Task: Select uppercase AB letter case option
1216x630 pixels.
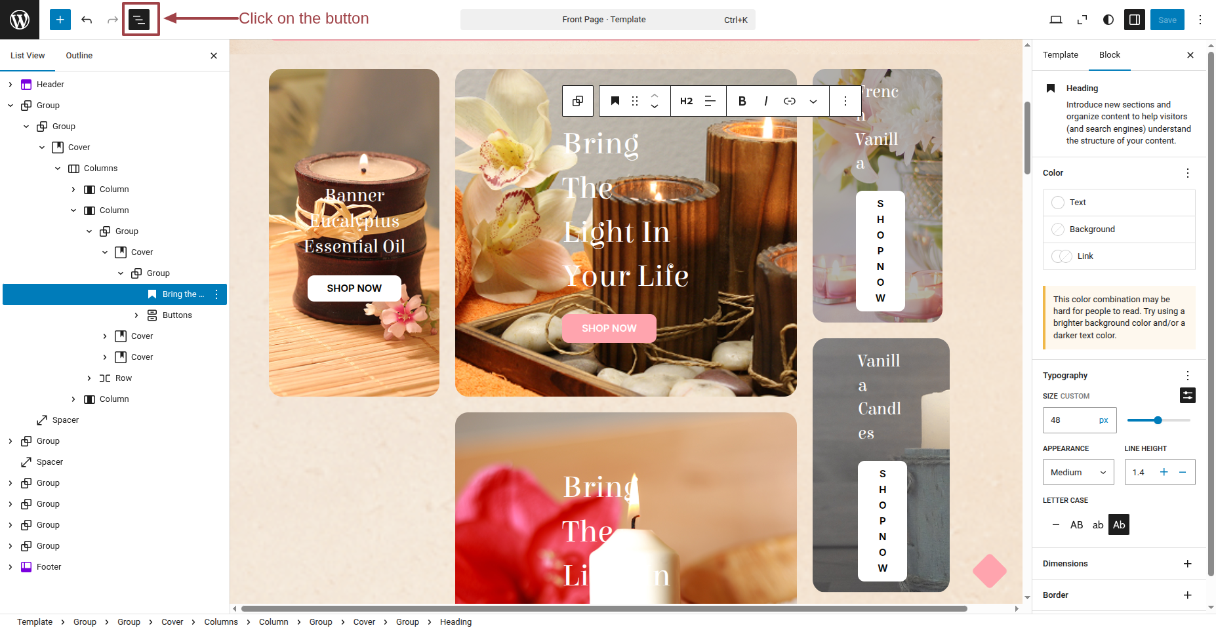Action: tap(1076, 525)
